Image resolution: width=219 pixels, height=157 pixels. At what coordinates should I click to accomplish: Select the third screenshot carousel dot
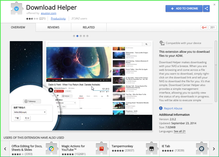click(x=81, y=36)
